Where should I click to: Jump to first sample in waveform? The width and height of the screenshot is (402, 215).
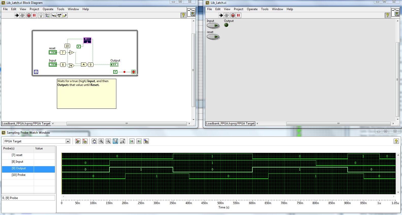point(132,141)
